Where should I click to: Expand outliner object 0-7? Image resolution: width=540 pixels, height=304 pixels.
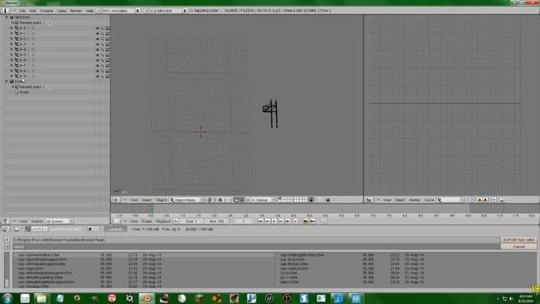(12, 66)
